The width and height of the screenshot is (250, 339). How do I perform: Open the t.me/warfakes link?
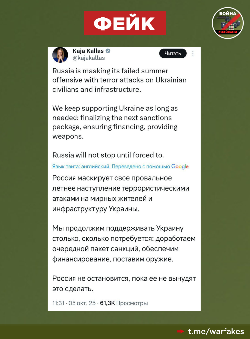click(216, 331)
